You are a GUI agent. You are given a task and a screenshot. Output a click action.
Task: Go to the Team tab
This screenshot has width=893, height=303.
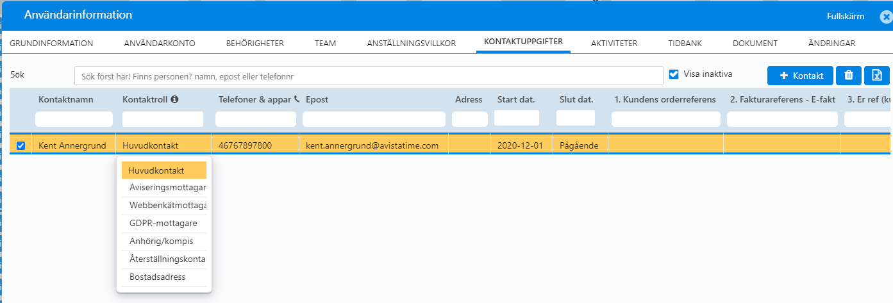pyautogui.click(x=325, y=43)
